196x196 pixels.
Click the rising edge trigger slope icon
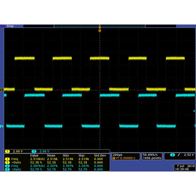178,155
